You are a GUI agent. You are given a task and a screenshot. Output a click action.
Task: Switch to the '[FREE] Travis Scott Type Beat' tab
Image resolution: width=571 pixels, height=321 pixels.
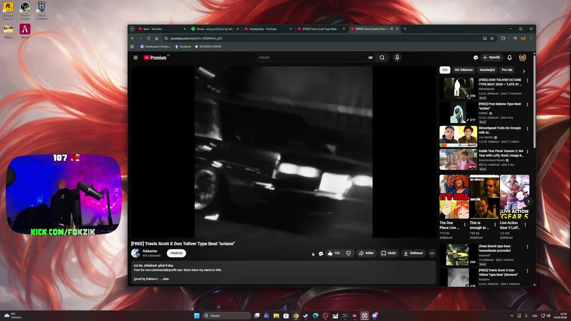coord(321,29)
